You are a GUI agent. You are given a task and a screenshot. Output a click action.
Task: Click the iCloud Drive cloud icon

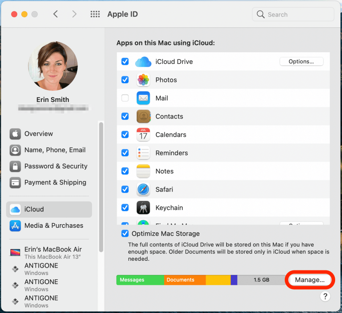[x=143, y=61]
